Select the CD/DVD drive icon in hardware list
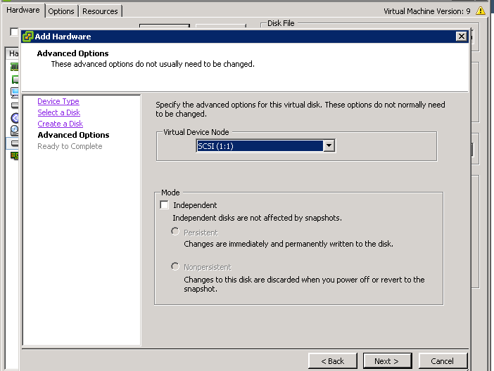This screenshot has width=494, height=371. (x=15, y=130)
